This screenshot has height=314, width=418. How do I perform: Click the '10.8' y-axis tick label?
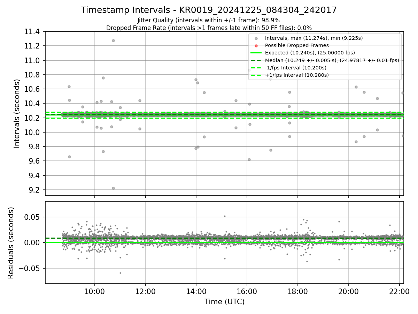point(33,75)
